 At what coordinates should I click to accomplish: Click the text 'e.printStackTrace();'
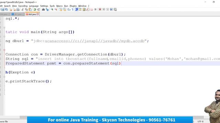click(29, 81)
